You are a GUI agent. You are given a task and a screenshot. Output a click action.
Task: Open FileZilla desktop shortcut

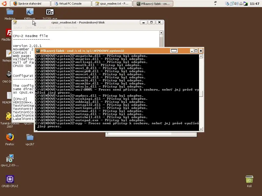coord(6,35)
